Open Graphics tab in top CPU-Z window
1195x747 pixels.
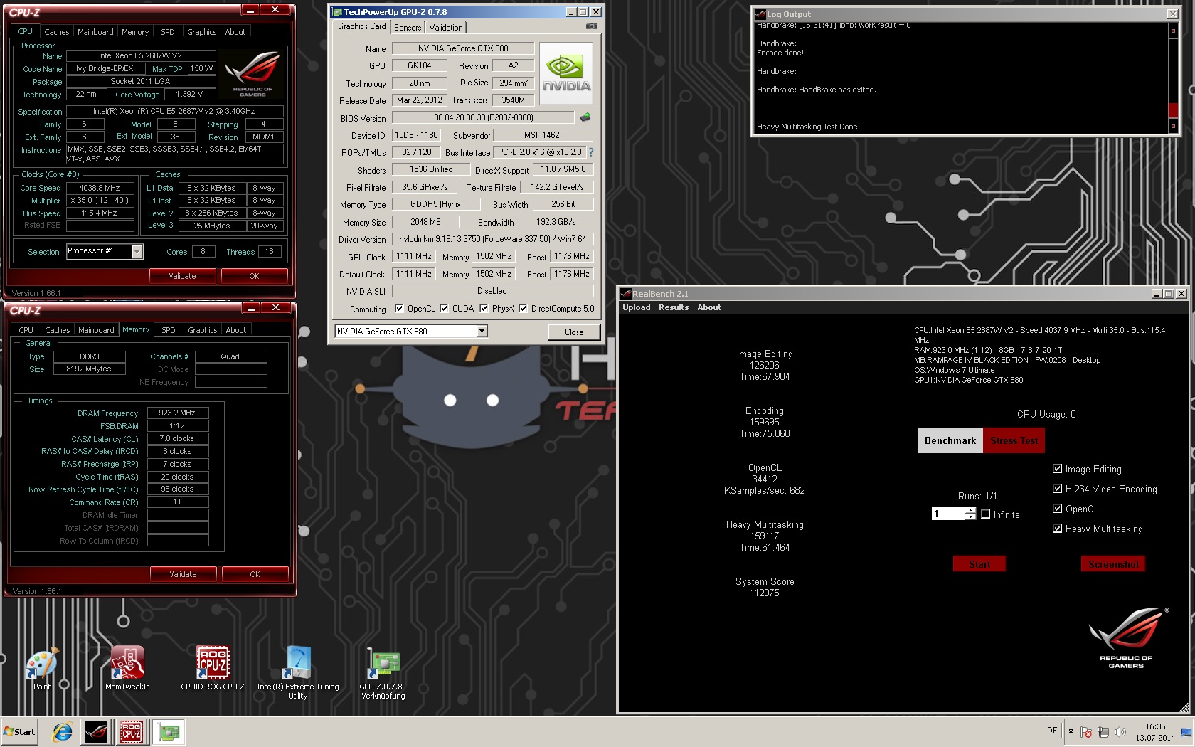(x=201, y=32)
